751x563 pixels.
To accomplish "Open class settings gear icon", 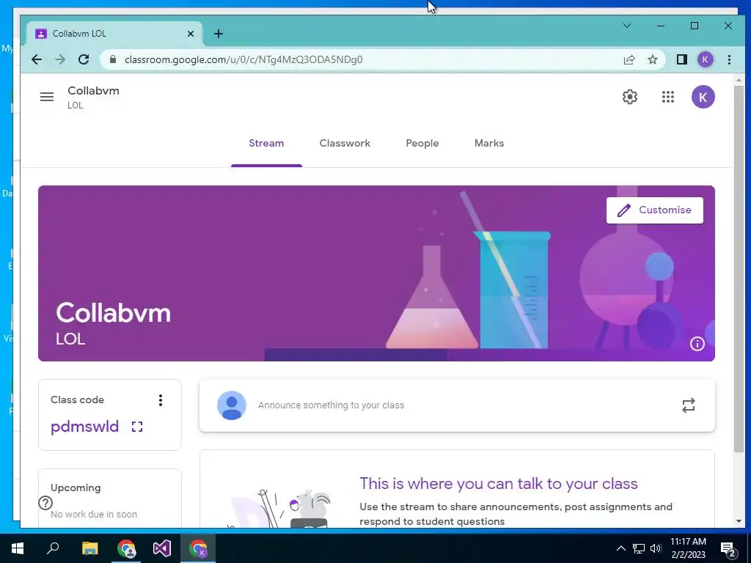I will click(630, 97).
